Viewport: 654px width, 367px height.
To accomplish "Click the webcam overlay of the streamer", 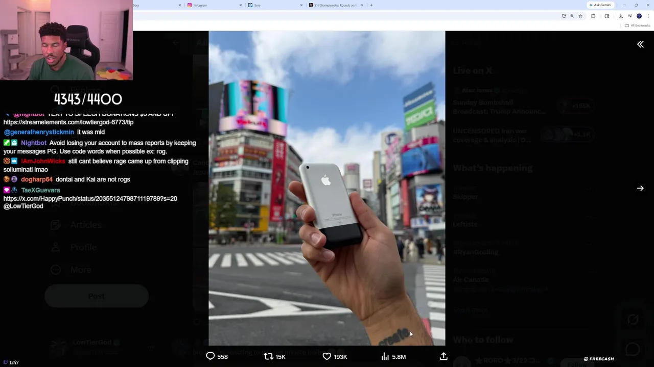I will [66, 40].
